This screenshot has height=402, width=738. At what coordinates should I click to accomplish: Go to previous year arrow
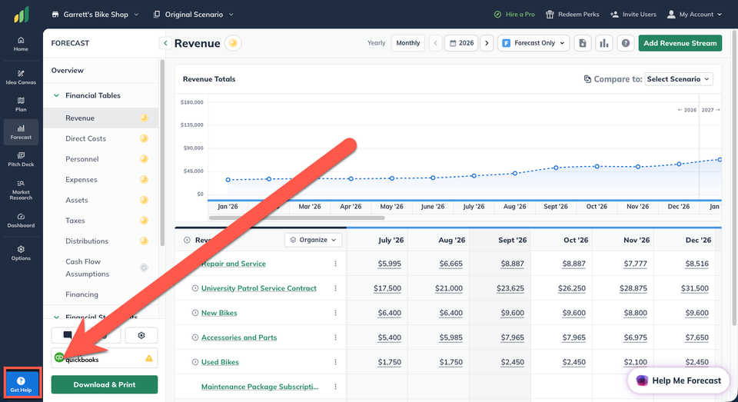(x=435, y=43)
